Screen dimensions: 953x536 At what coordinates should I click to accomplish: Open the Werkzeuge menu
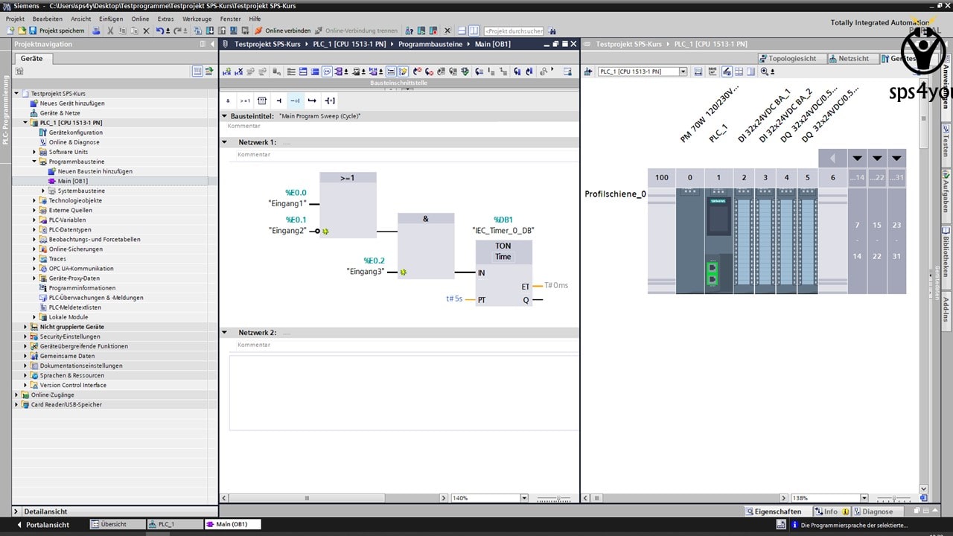click(197, 19)
